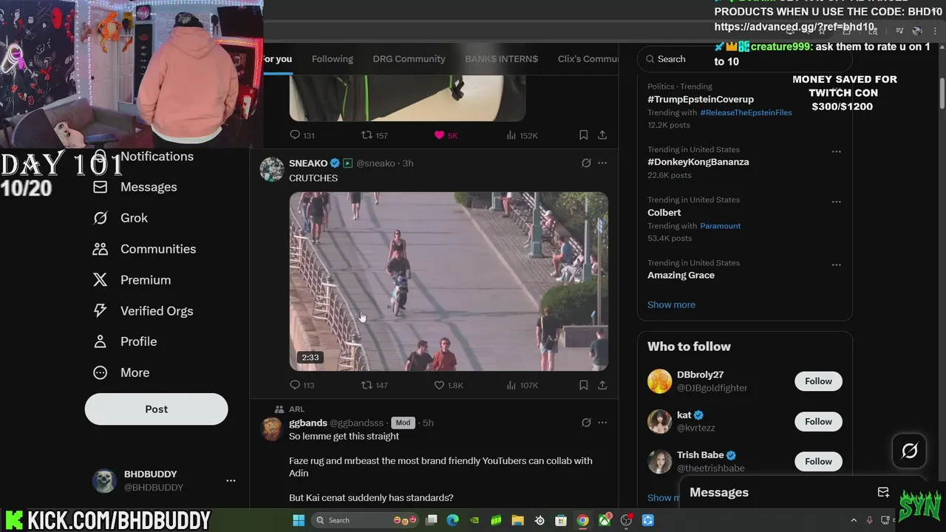Bookmark SNEAKO's CRUTCHES post
Viewport: 946px width, 532px height.
tap(583, 385)
